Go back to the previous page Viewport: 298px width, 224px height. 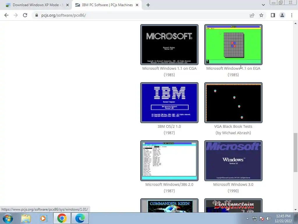click(x=6, y=15)
